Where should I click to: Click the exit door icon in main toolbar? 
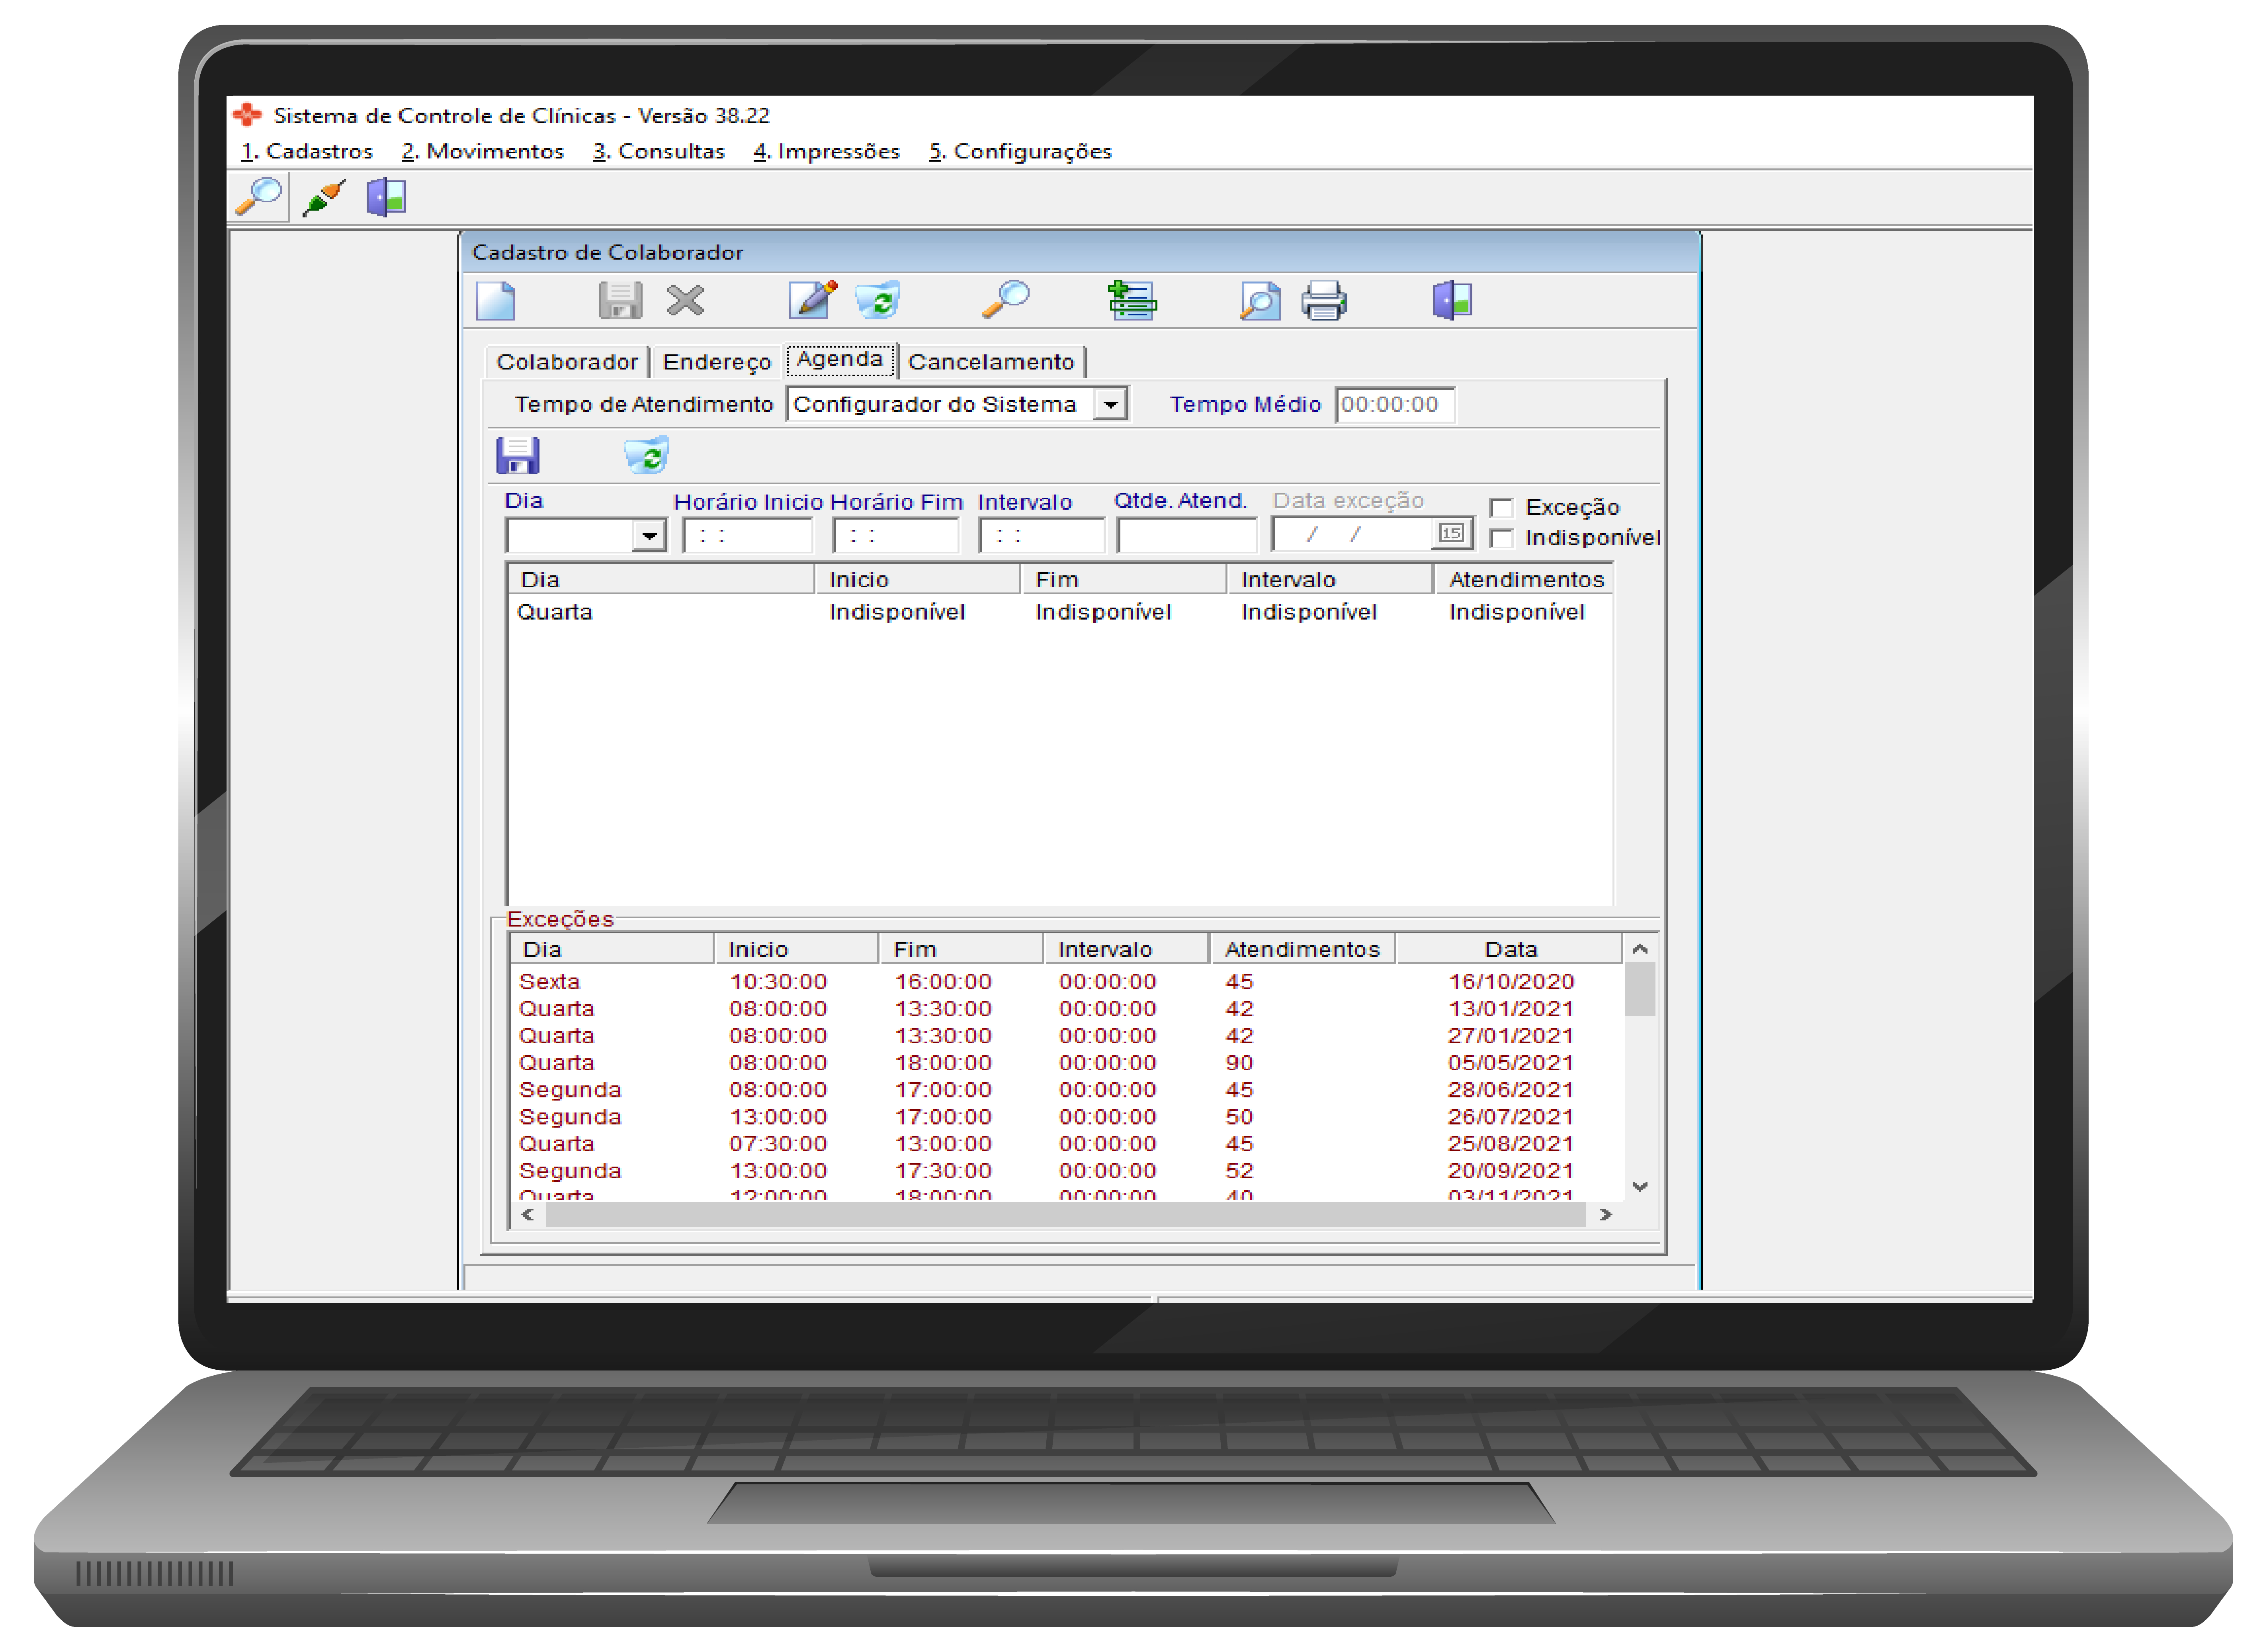coord(386,198)
